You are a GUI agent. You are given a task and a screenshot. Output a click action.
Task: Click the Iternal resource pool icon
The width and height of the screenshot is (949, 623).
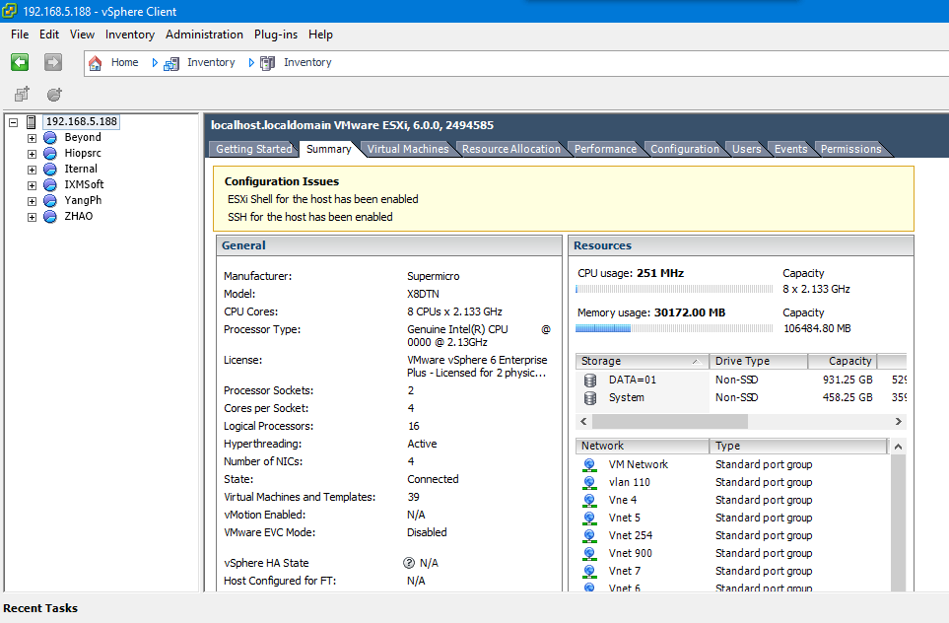point(50,170)
